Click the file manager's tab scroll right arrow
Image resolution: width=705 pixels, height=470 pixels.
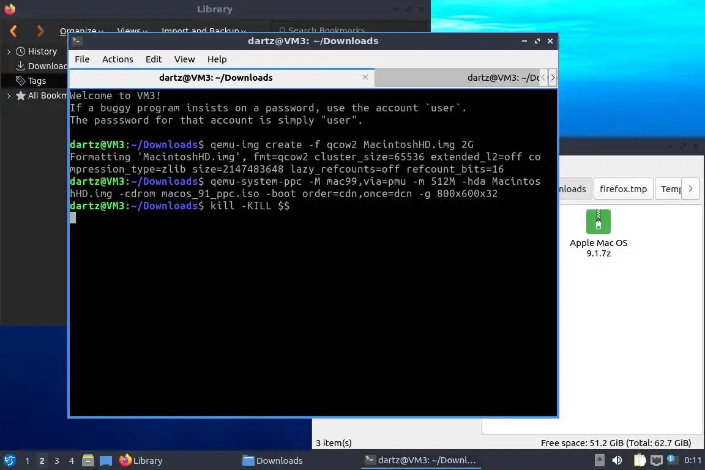click(x=690, y=189)
